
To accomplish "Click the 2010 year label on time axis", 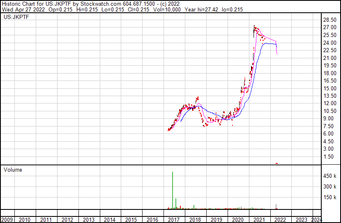I will pyautogui.click(x=24, y=220).
